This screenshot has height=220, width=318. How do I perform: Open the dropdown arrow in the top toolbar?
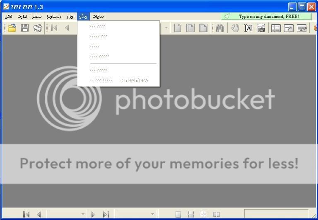pos(166,28)
